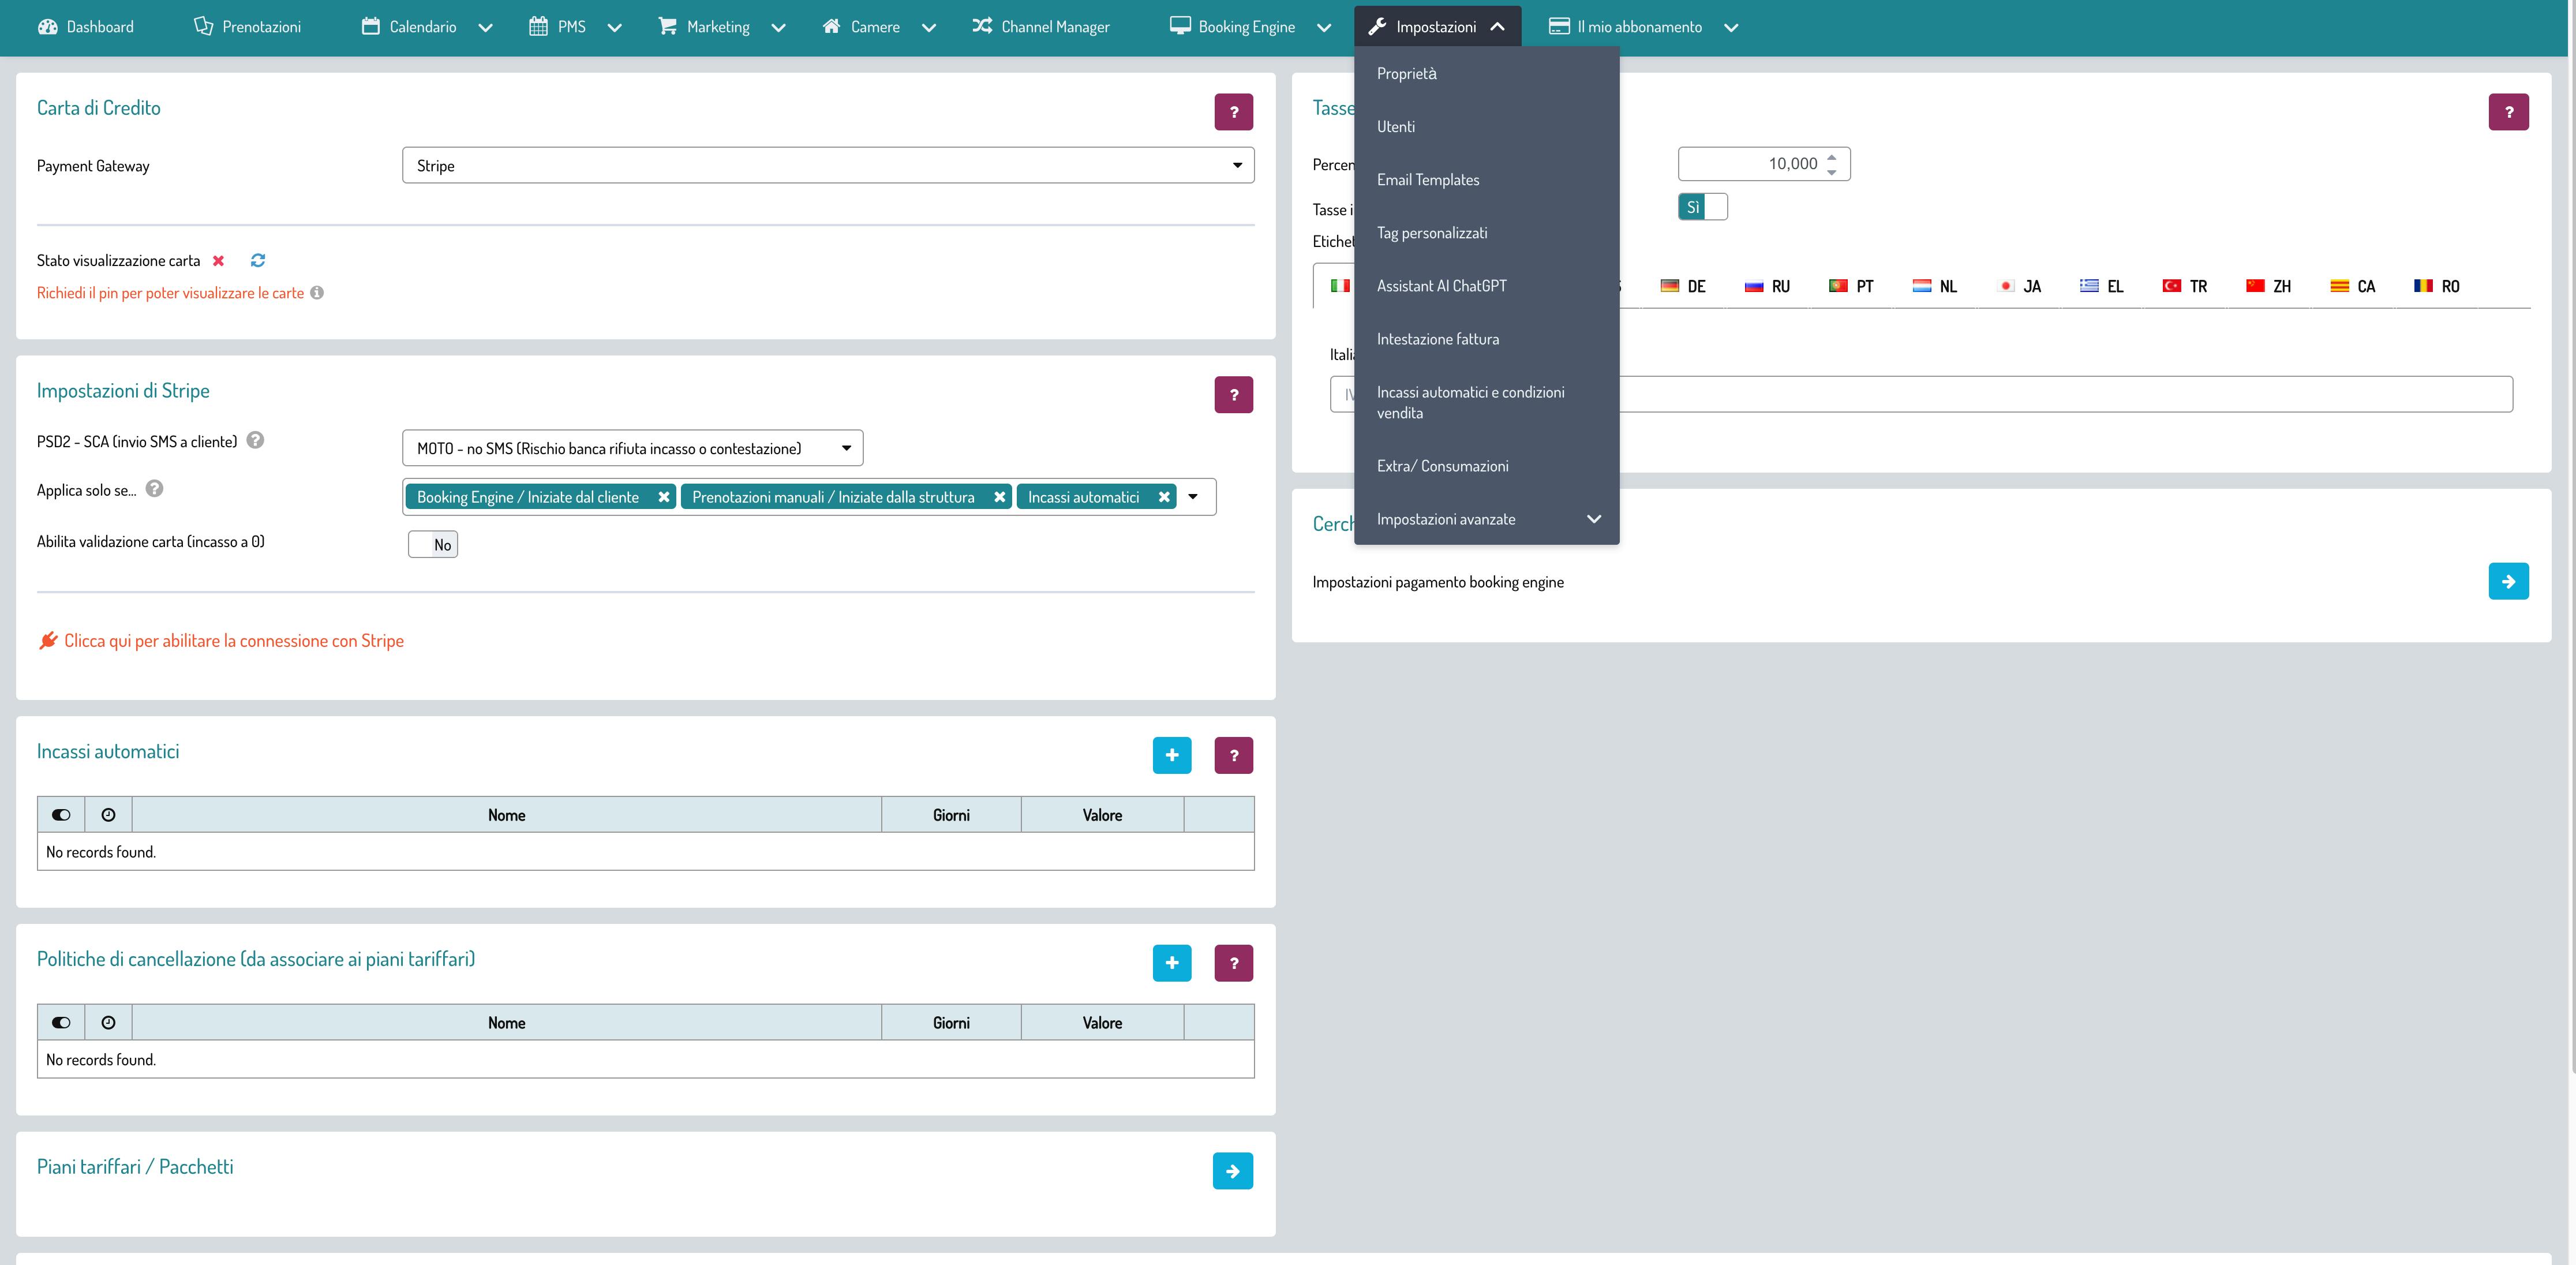Click the toggle column header in the Incassi automatici table
This screenshot has height=1265, width=2576.
(61, 815)
